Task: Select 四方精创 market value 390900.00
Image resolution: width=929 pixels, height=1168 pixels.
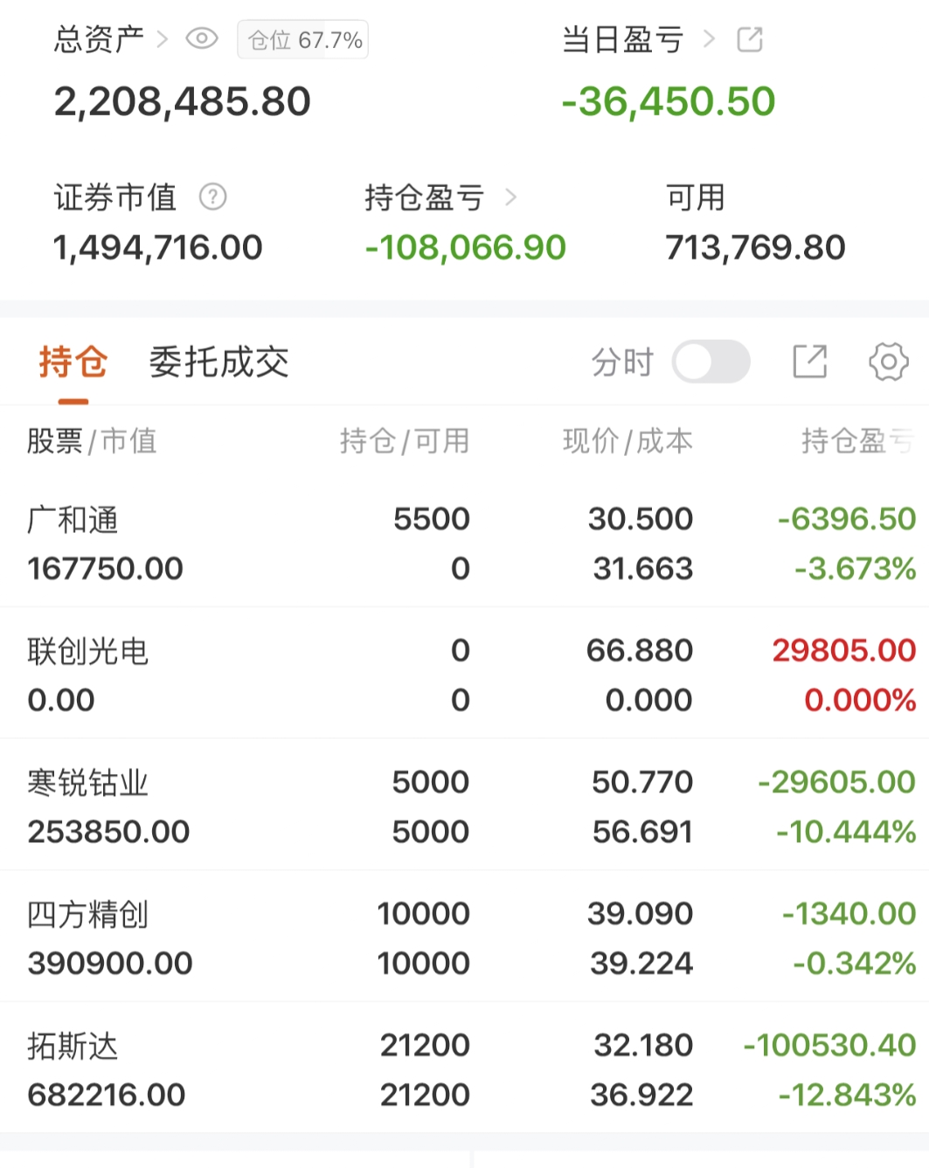Action: pyautogui.click(x=110, y=964)
